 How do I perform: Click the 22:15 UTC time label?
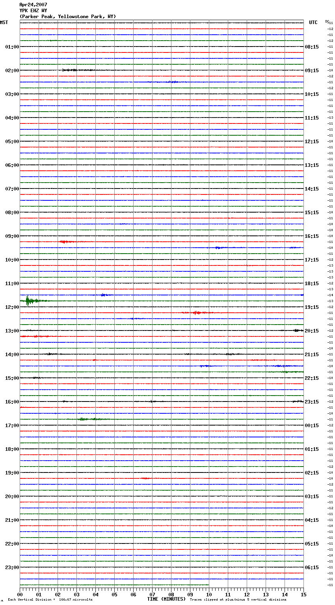tap(312, 378)
